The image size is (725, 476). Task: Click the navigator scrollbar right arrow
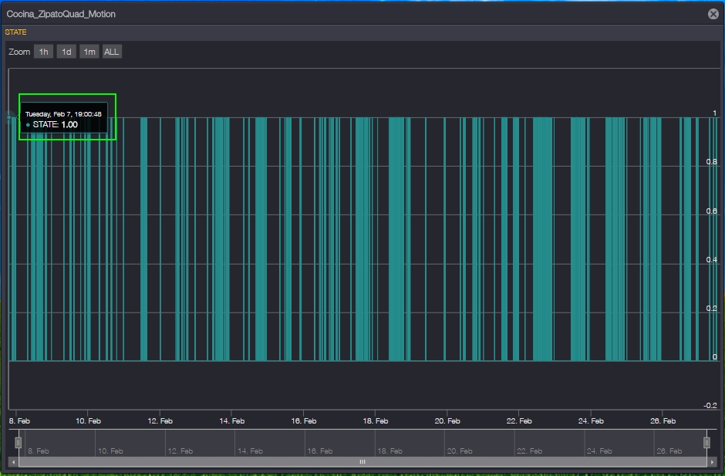pos(712,461)
